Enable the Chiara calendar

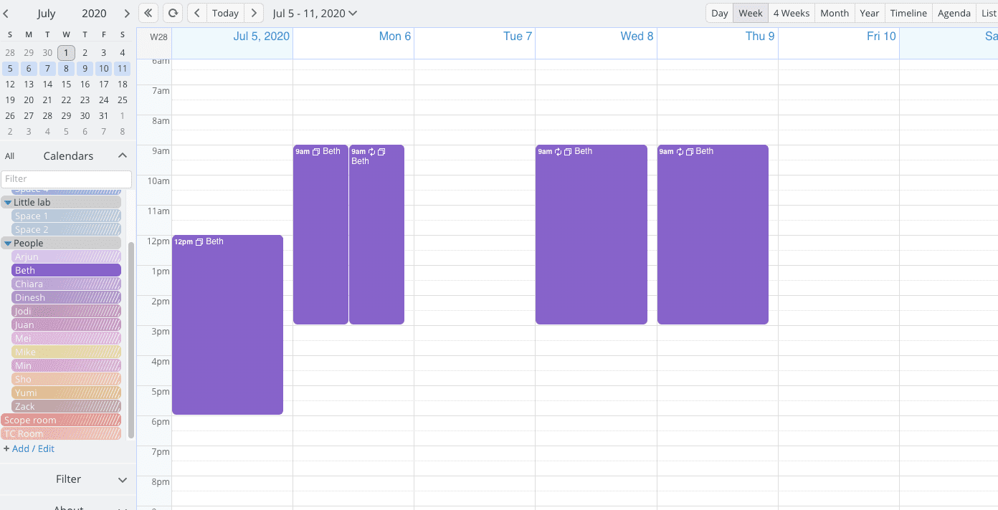pyautogui.click(x=66, y=284)
